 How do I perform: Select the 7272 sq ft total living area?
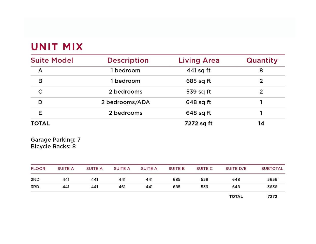[x=198, y=124]
